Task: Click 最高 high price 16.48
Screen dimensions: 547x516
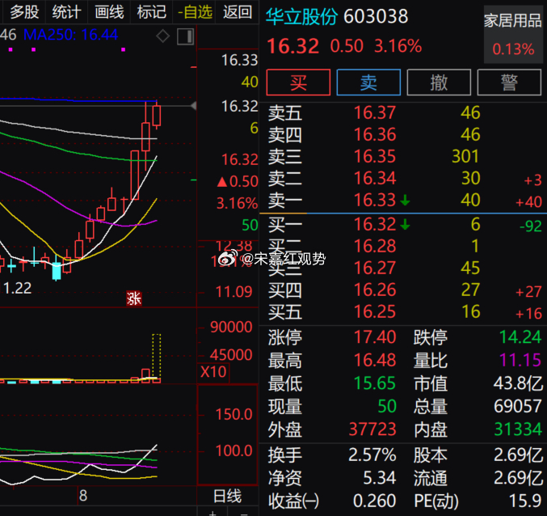Action: point(375,360)
